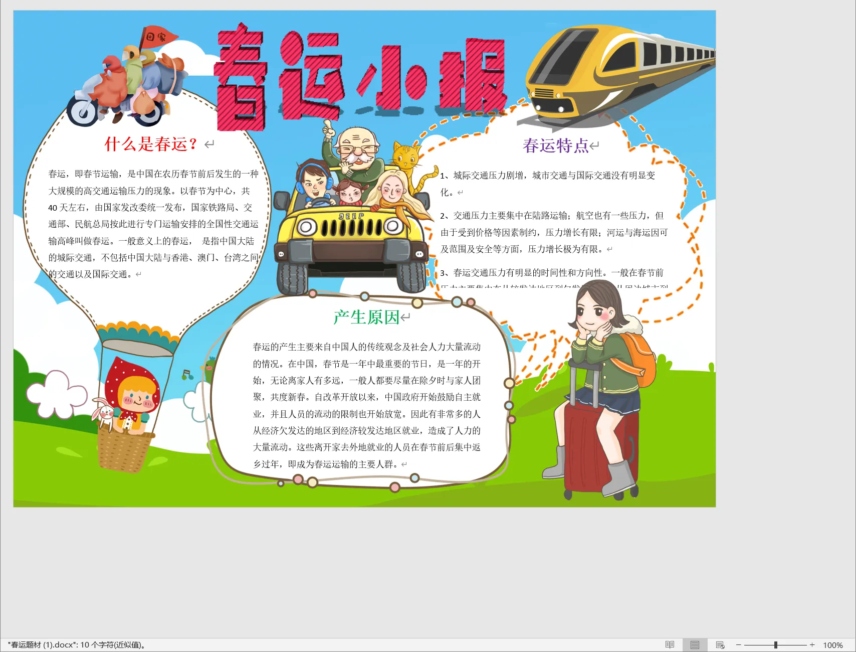Switch to Web Layout view
Viewport: 856px width, 652px height.
pos(720,645)
